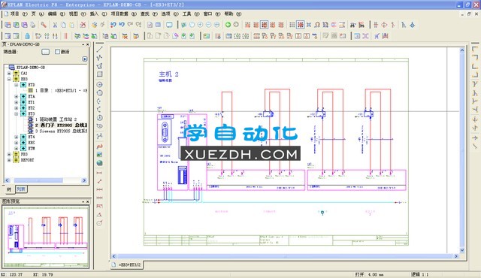
Task: Click the zoom-in magnifier plus icon
Action: point(200,25)
